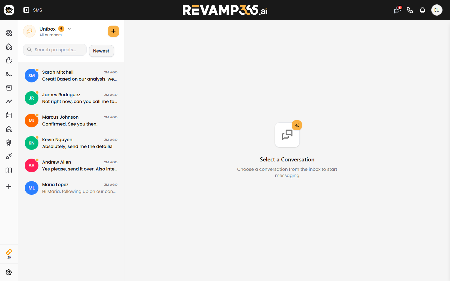Image resolution: width=450 pixels, height=281 pixels.
Task: Open the house search sidebar icon
Action: [9, 47]
